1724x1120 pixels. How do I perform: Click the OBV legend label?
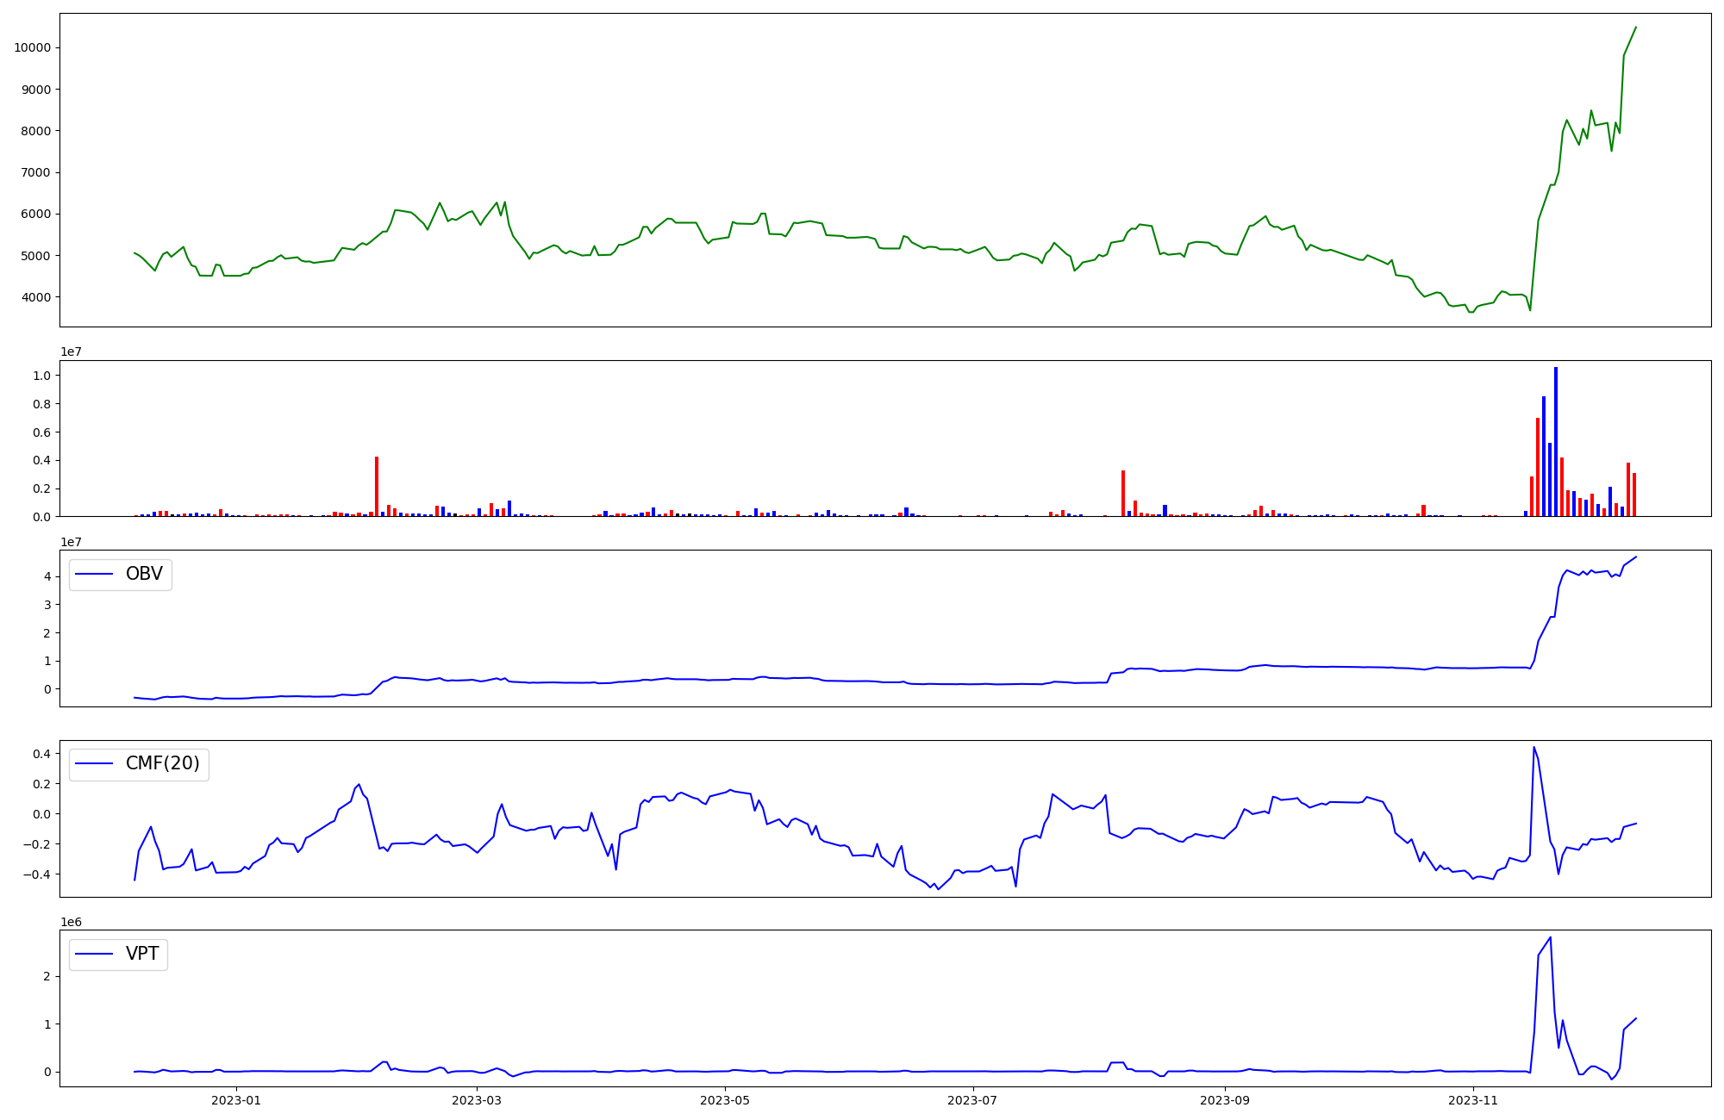(144, 574)
